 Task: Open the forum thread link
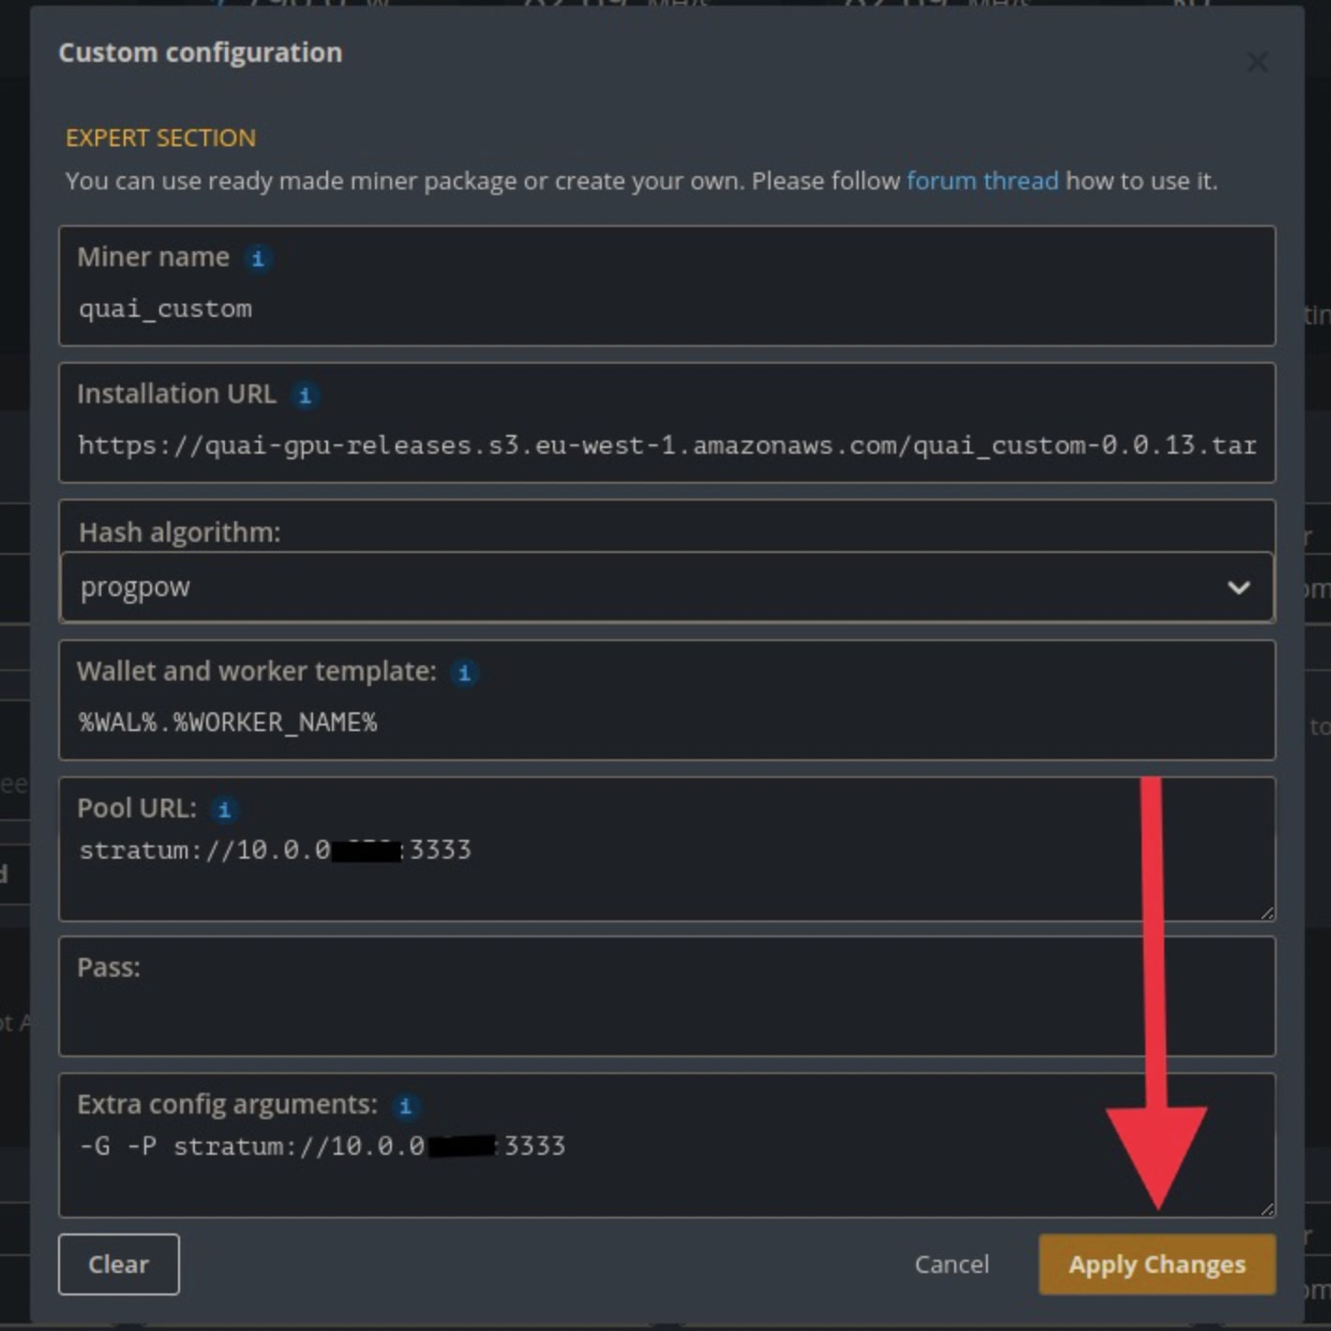pyautogui.click(x=981, y=181)
